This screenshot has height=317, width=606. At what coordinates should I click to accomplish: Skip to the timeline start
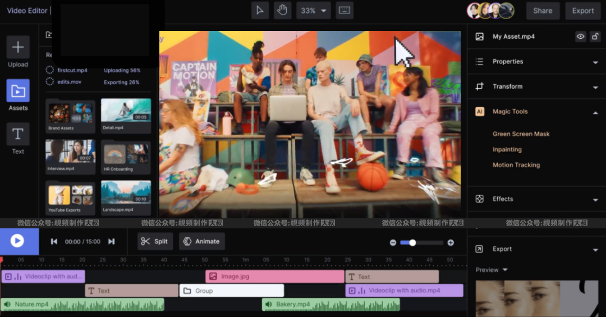coord(54,241)
